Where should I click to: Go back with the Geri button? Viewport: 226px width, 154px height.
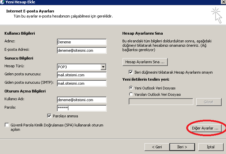157,147
